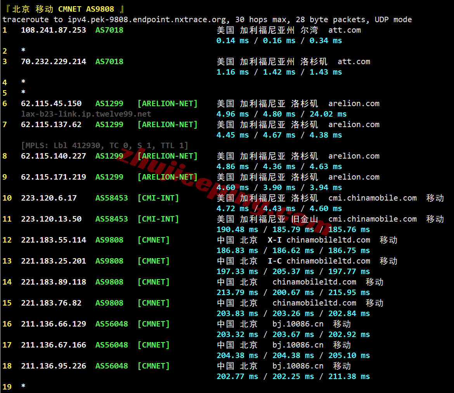The width and height of the screenshot is (454, 393).
Task: Select cmi.chinamobile.com on hop 10
Action: pyautogui.click(x=373, y=198)
